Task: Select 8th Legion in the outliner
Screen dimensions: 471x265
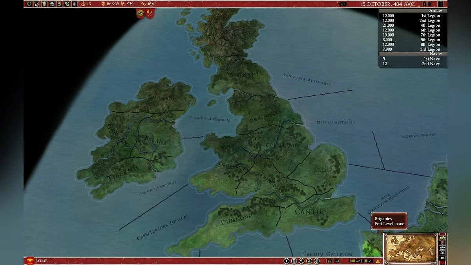Action: (x=411, y=44)
